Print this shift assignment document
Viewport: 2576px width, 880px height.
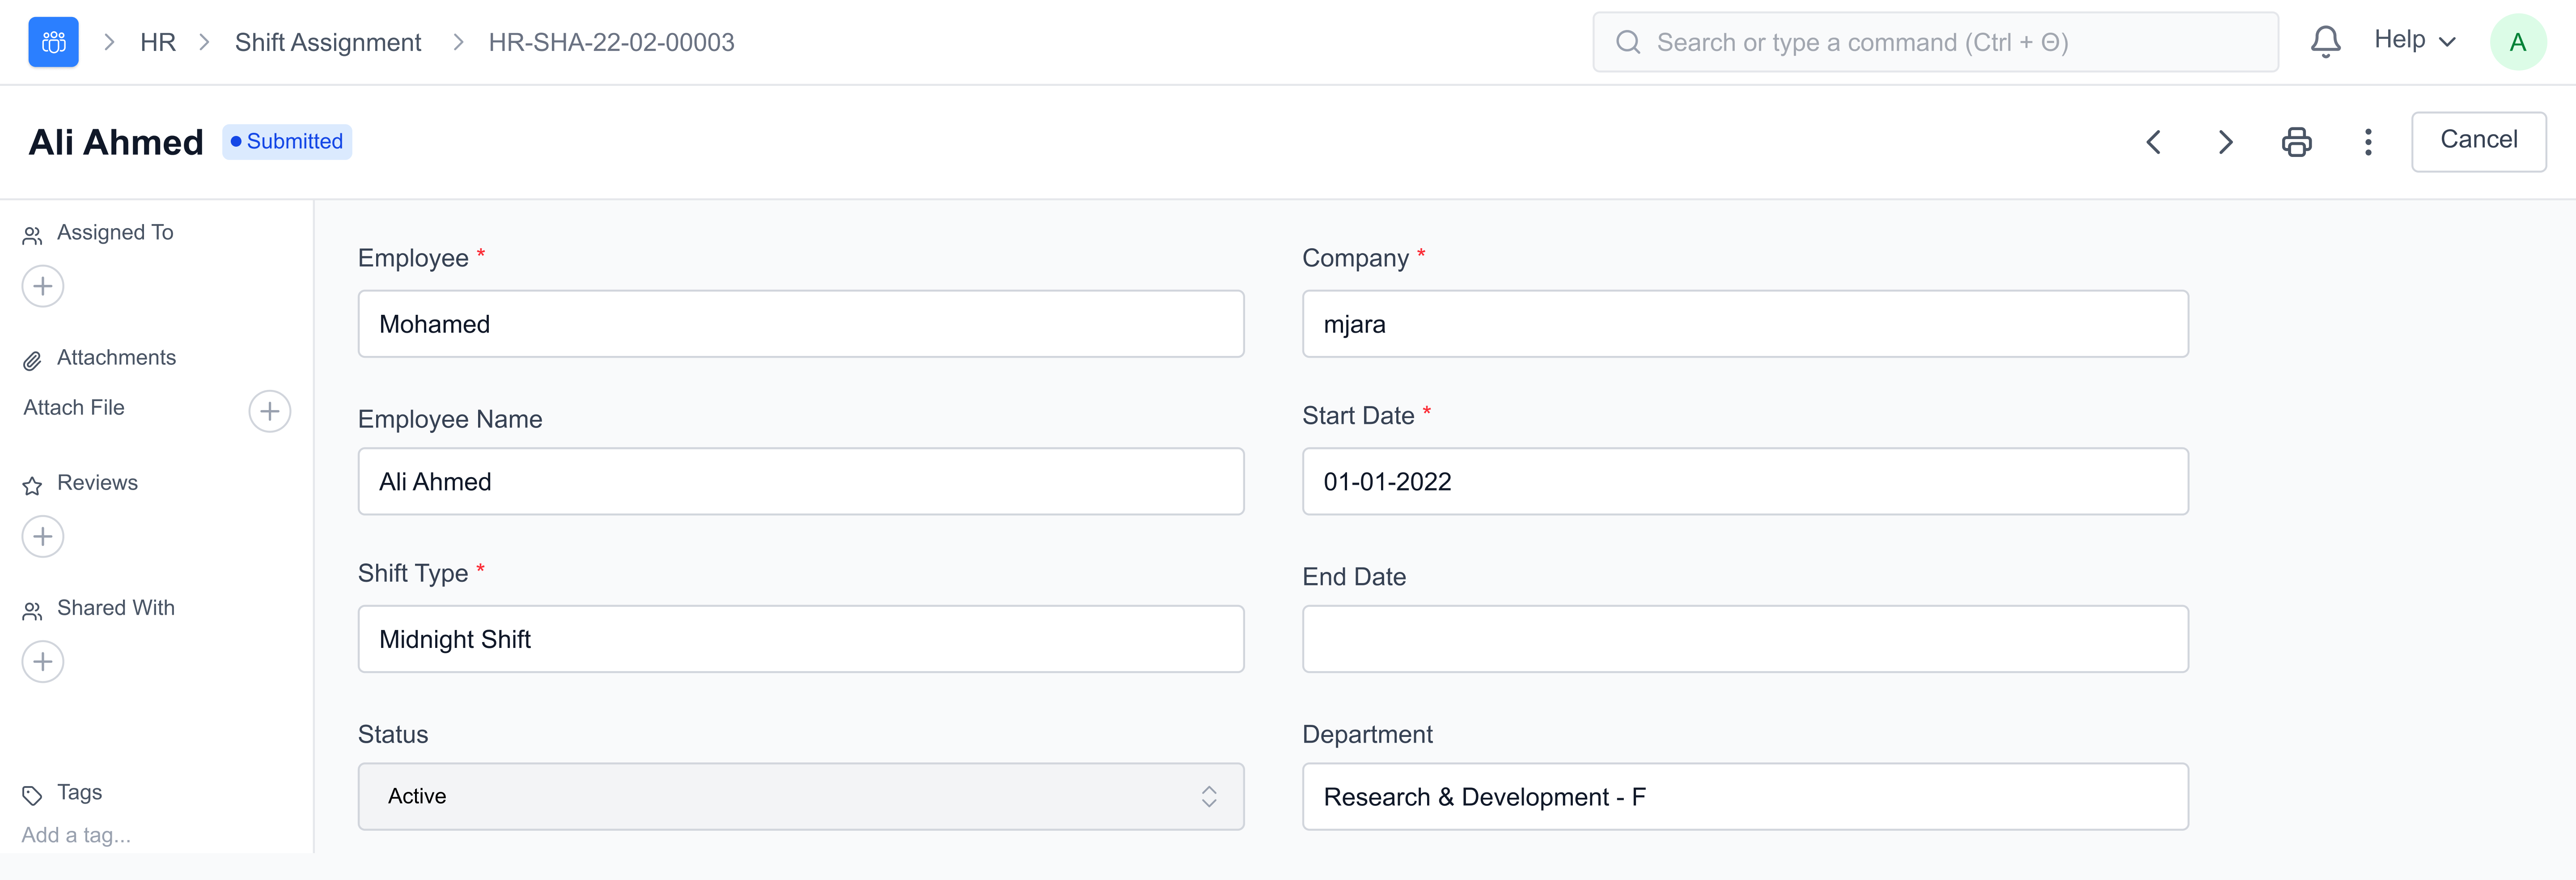2296,142
